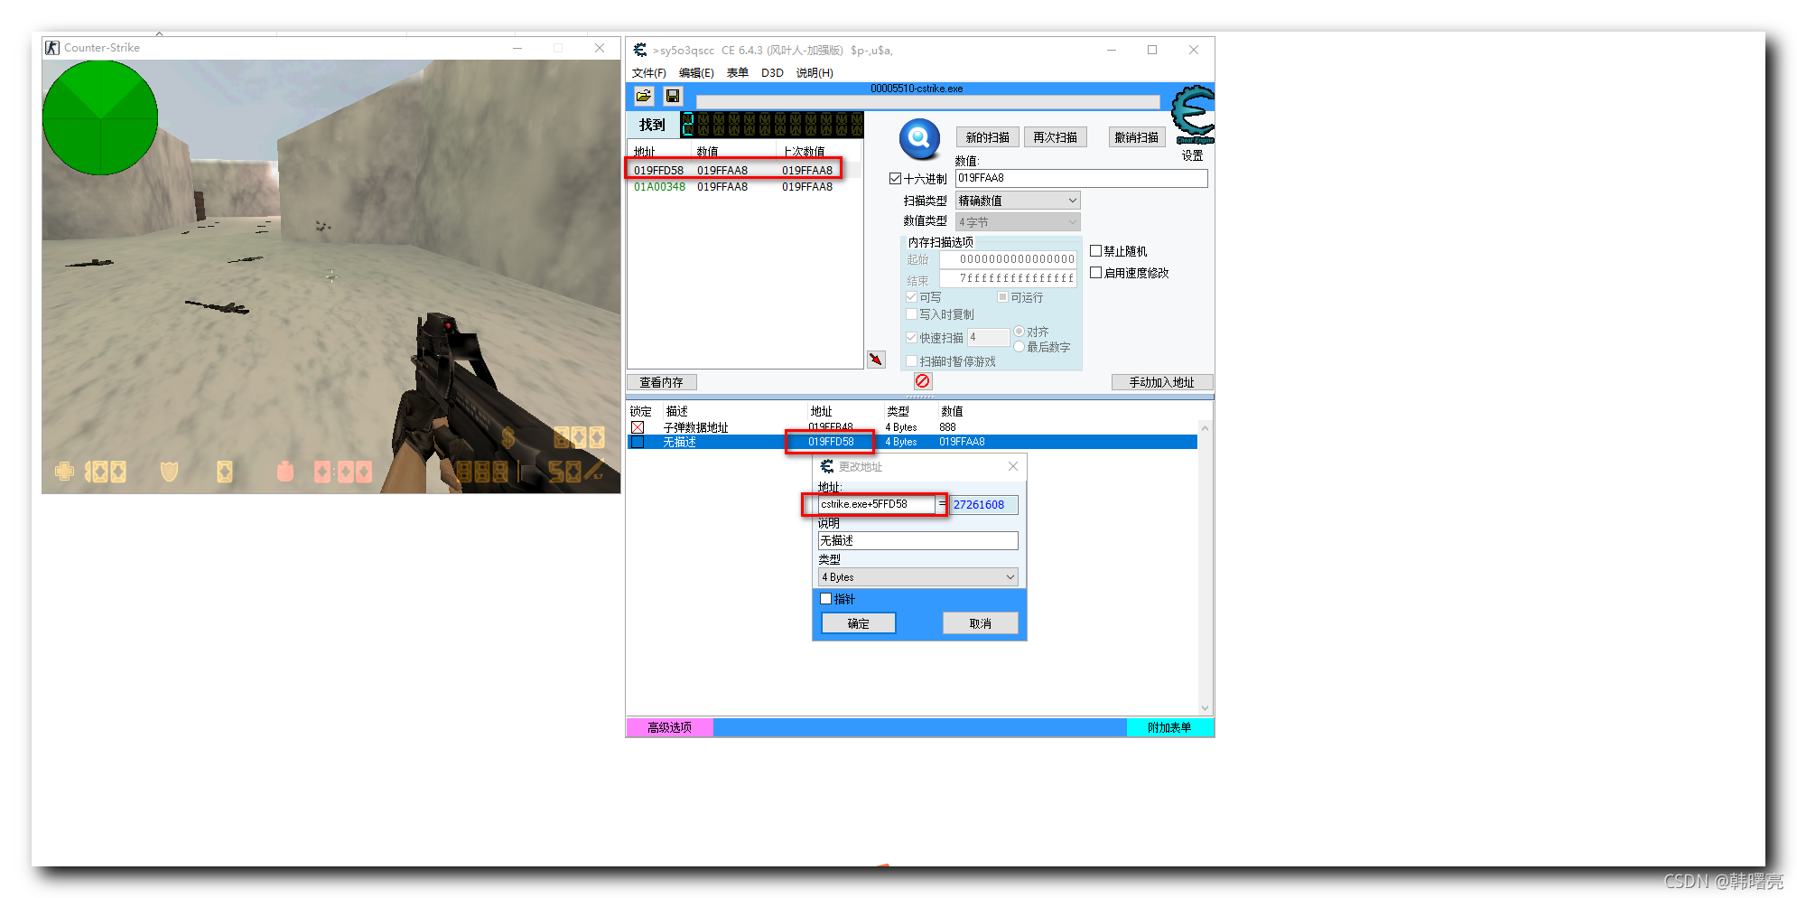Image resolution: width=1797 pixels, height=898 pixels.
Task: Click the address list scrollbar down arrow
Action: [x=1205, y=708]
